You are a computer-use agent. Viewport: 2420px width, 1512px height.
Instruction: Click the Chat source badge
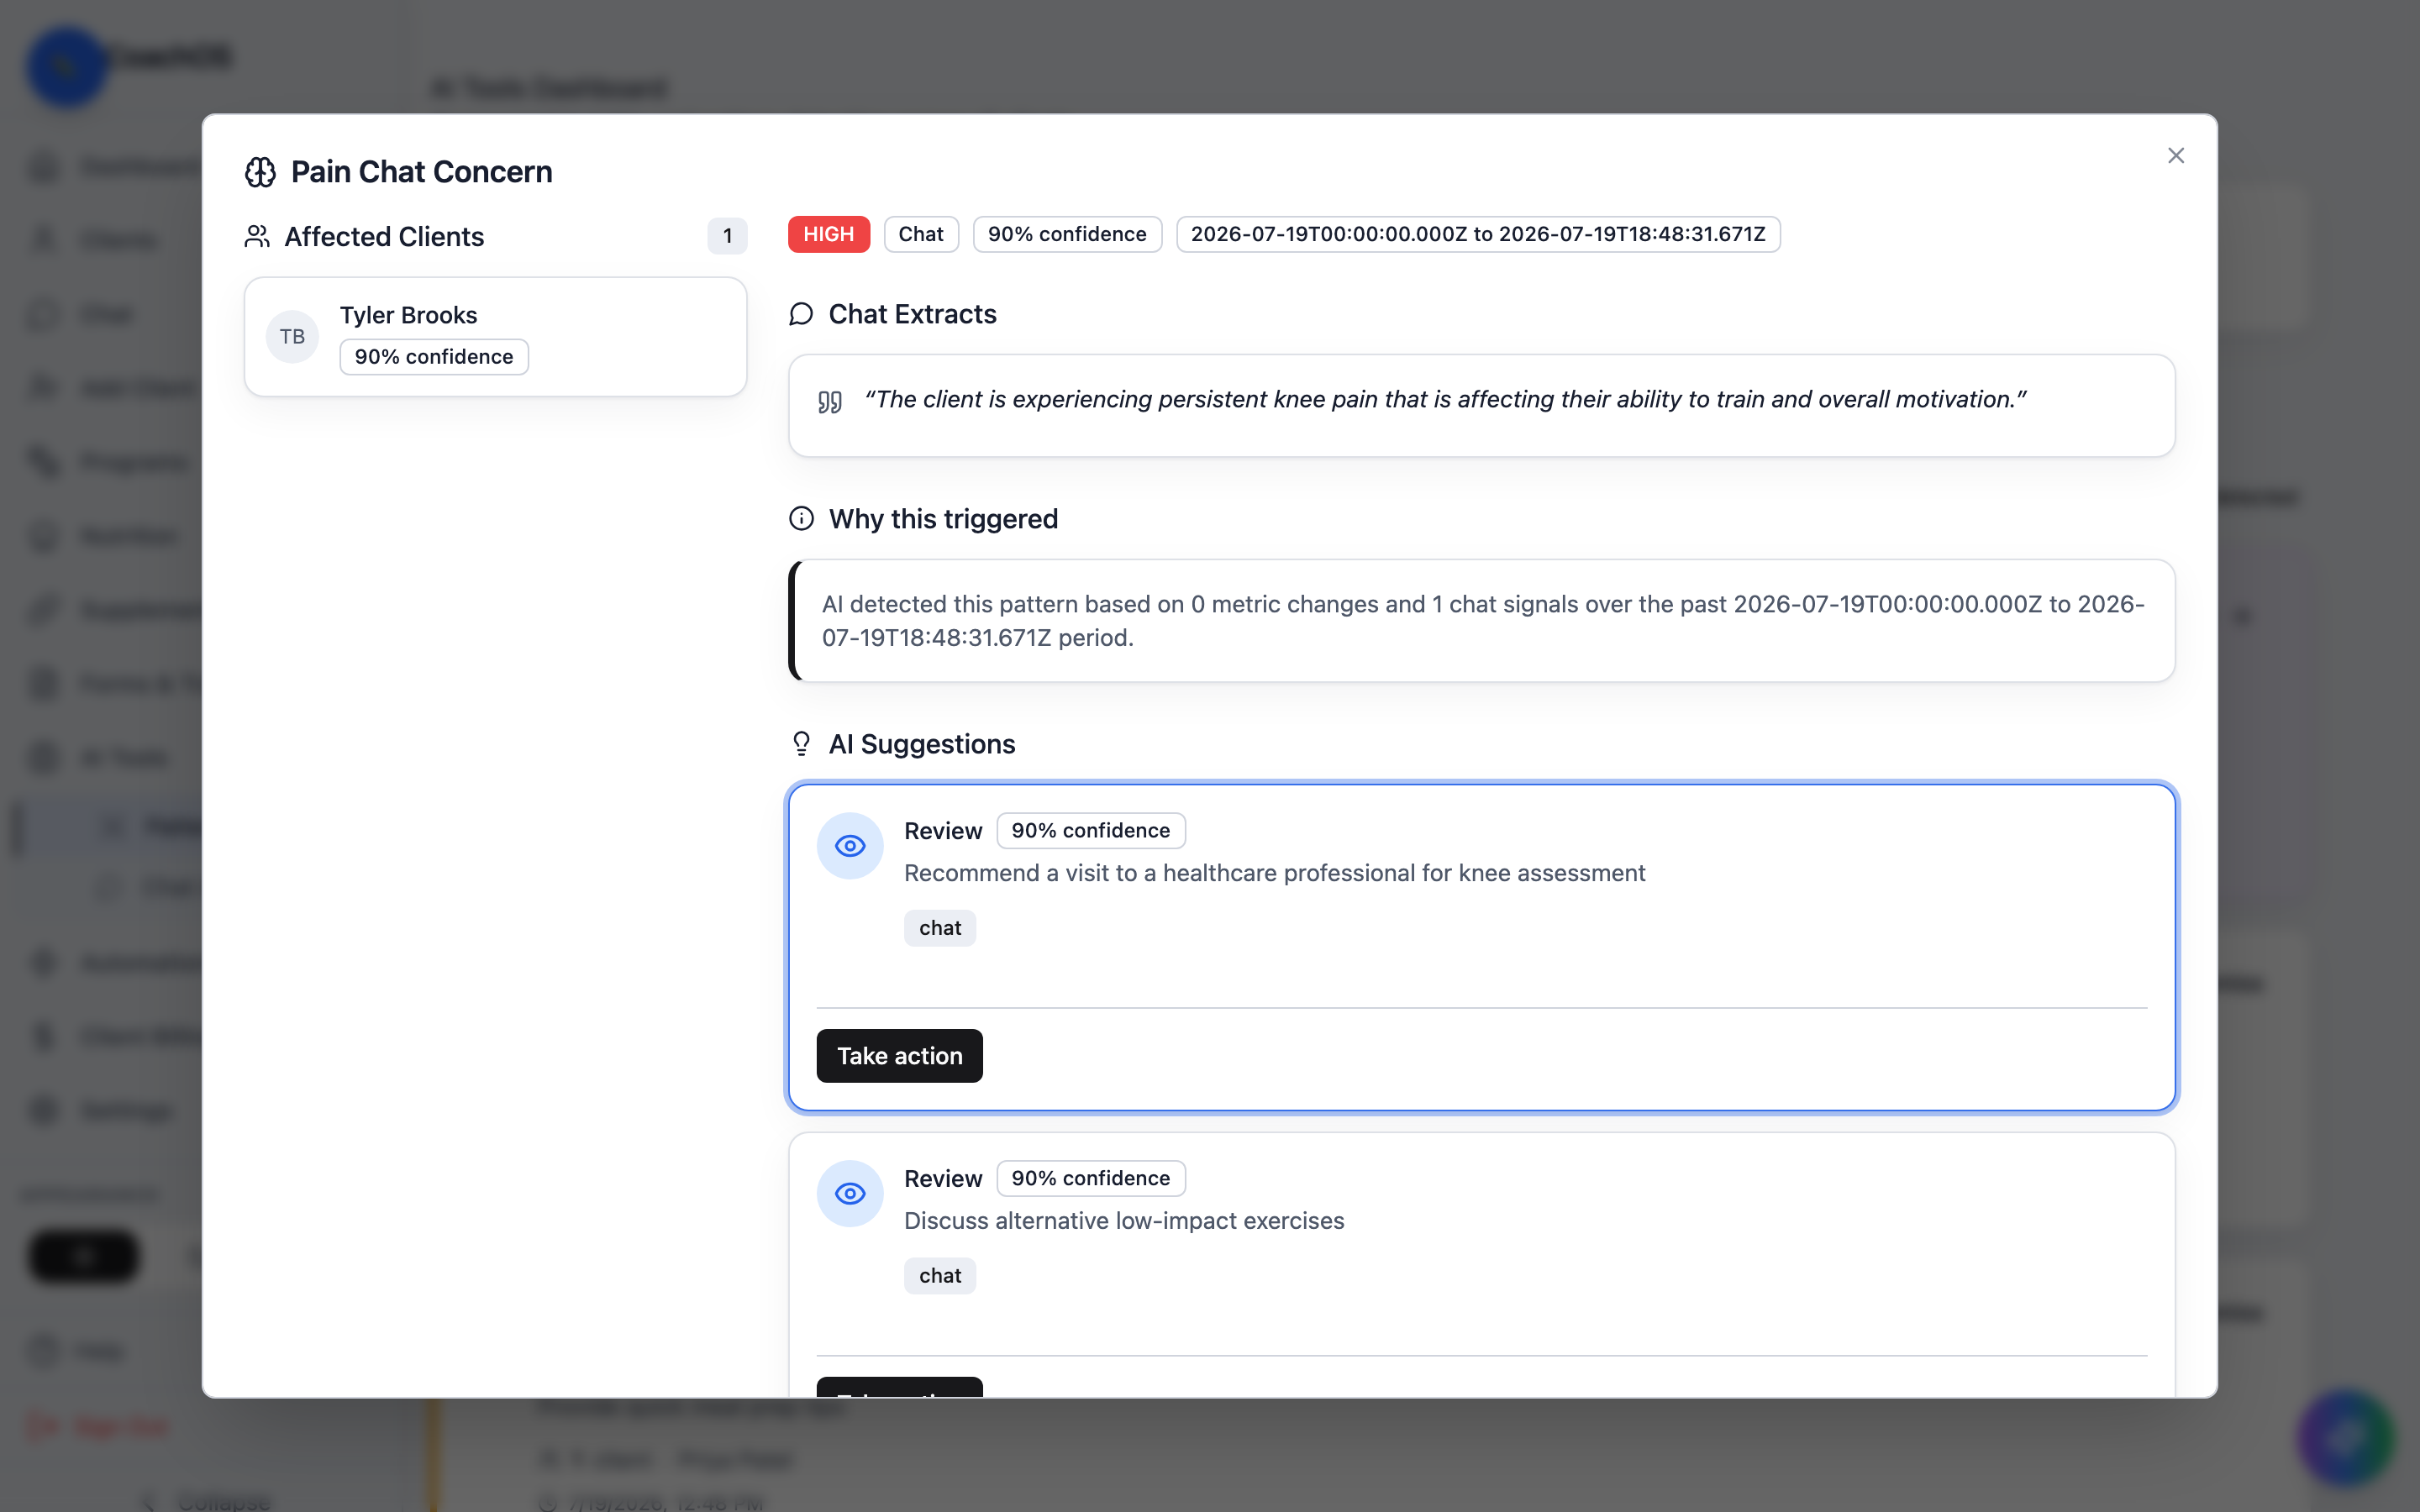920,234
